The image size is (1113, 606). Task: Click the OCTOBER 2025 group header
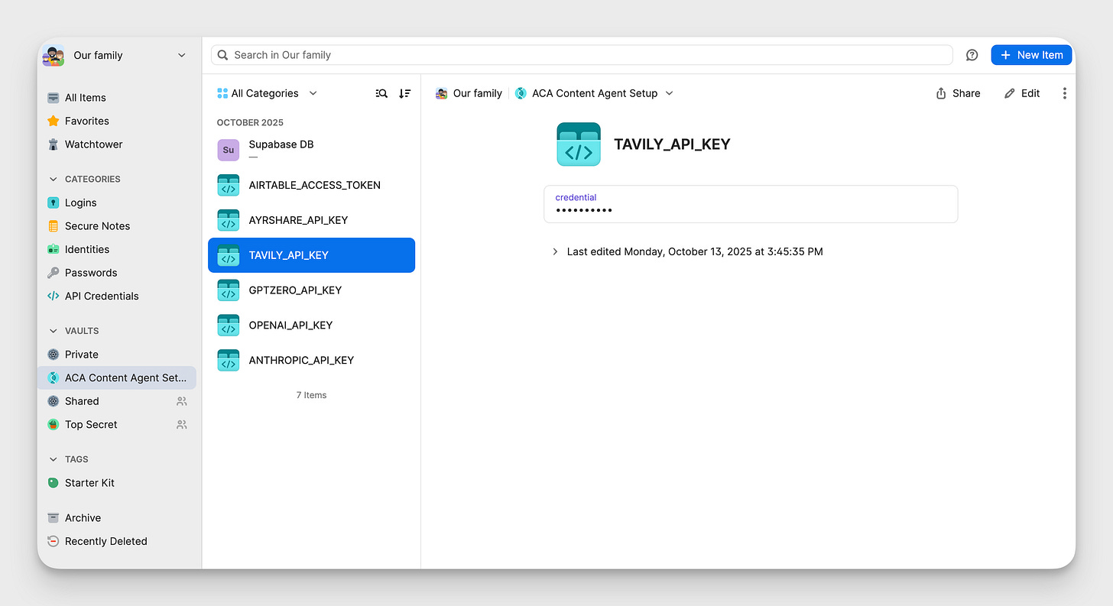pos(250,122)
